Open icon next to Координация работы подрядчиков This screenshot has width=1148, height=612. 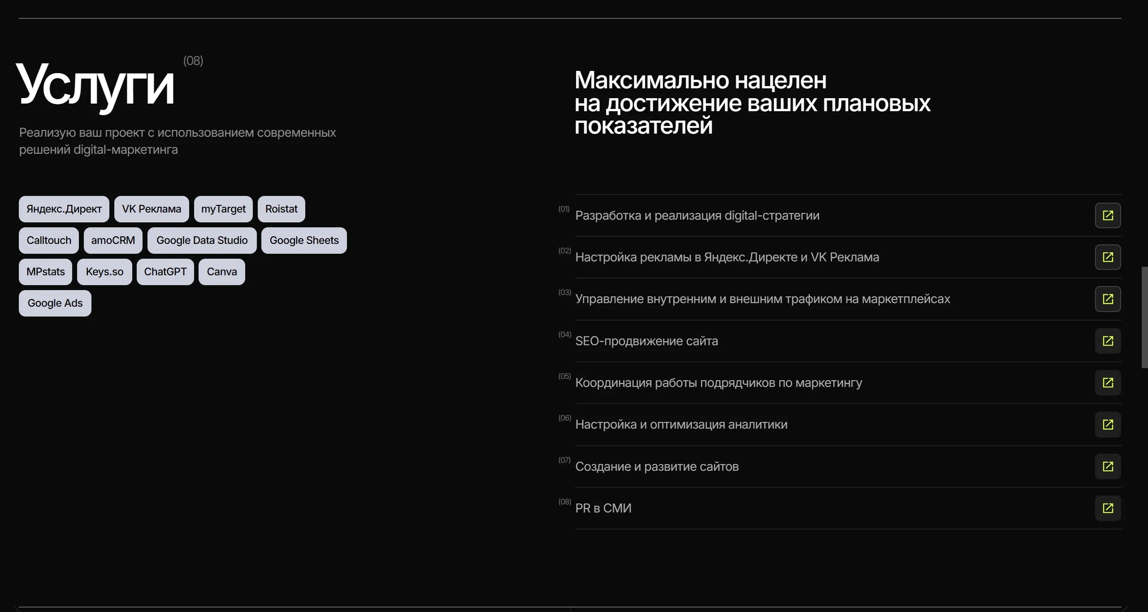pyautogui.click(x=1108, y=383)
